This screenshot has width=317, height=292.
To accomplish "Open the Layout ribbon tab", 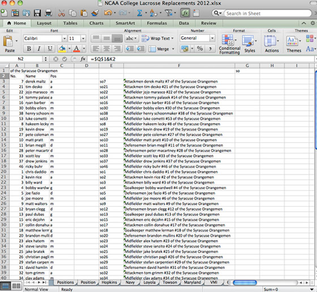I will [x=44, y=23].
